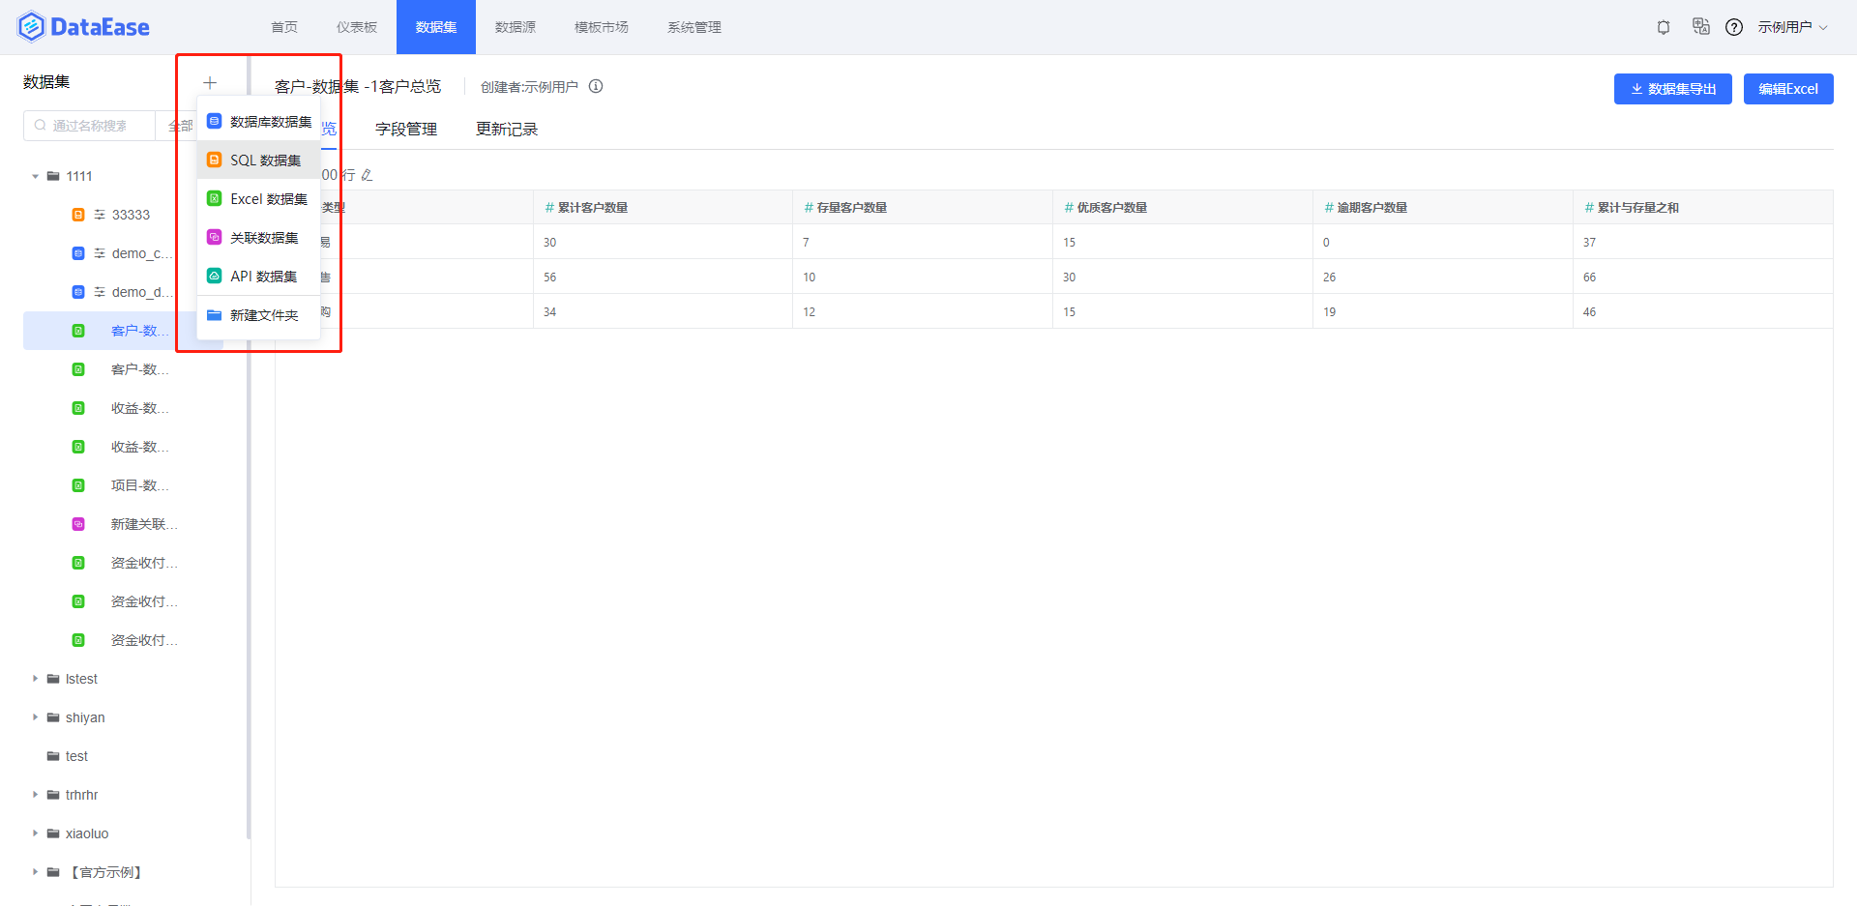Open the 示例用户 account dropdown

(1792, 27)
